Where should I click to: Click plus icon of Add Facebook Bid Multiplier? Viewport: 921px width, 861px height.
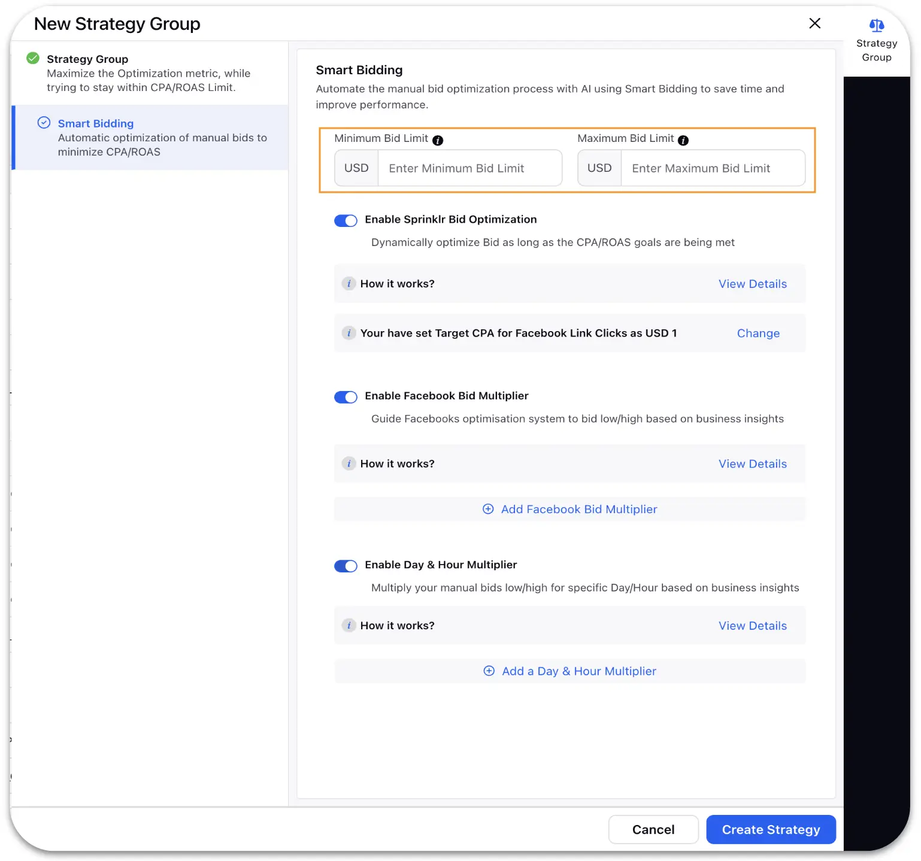click(x=488, y=509)
